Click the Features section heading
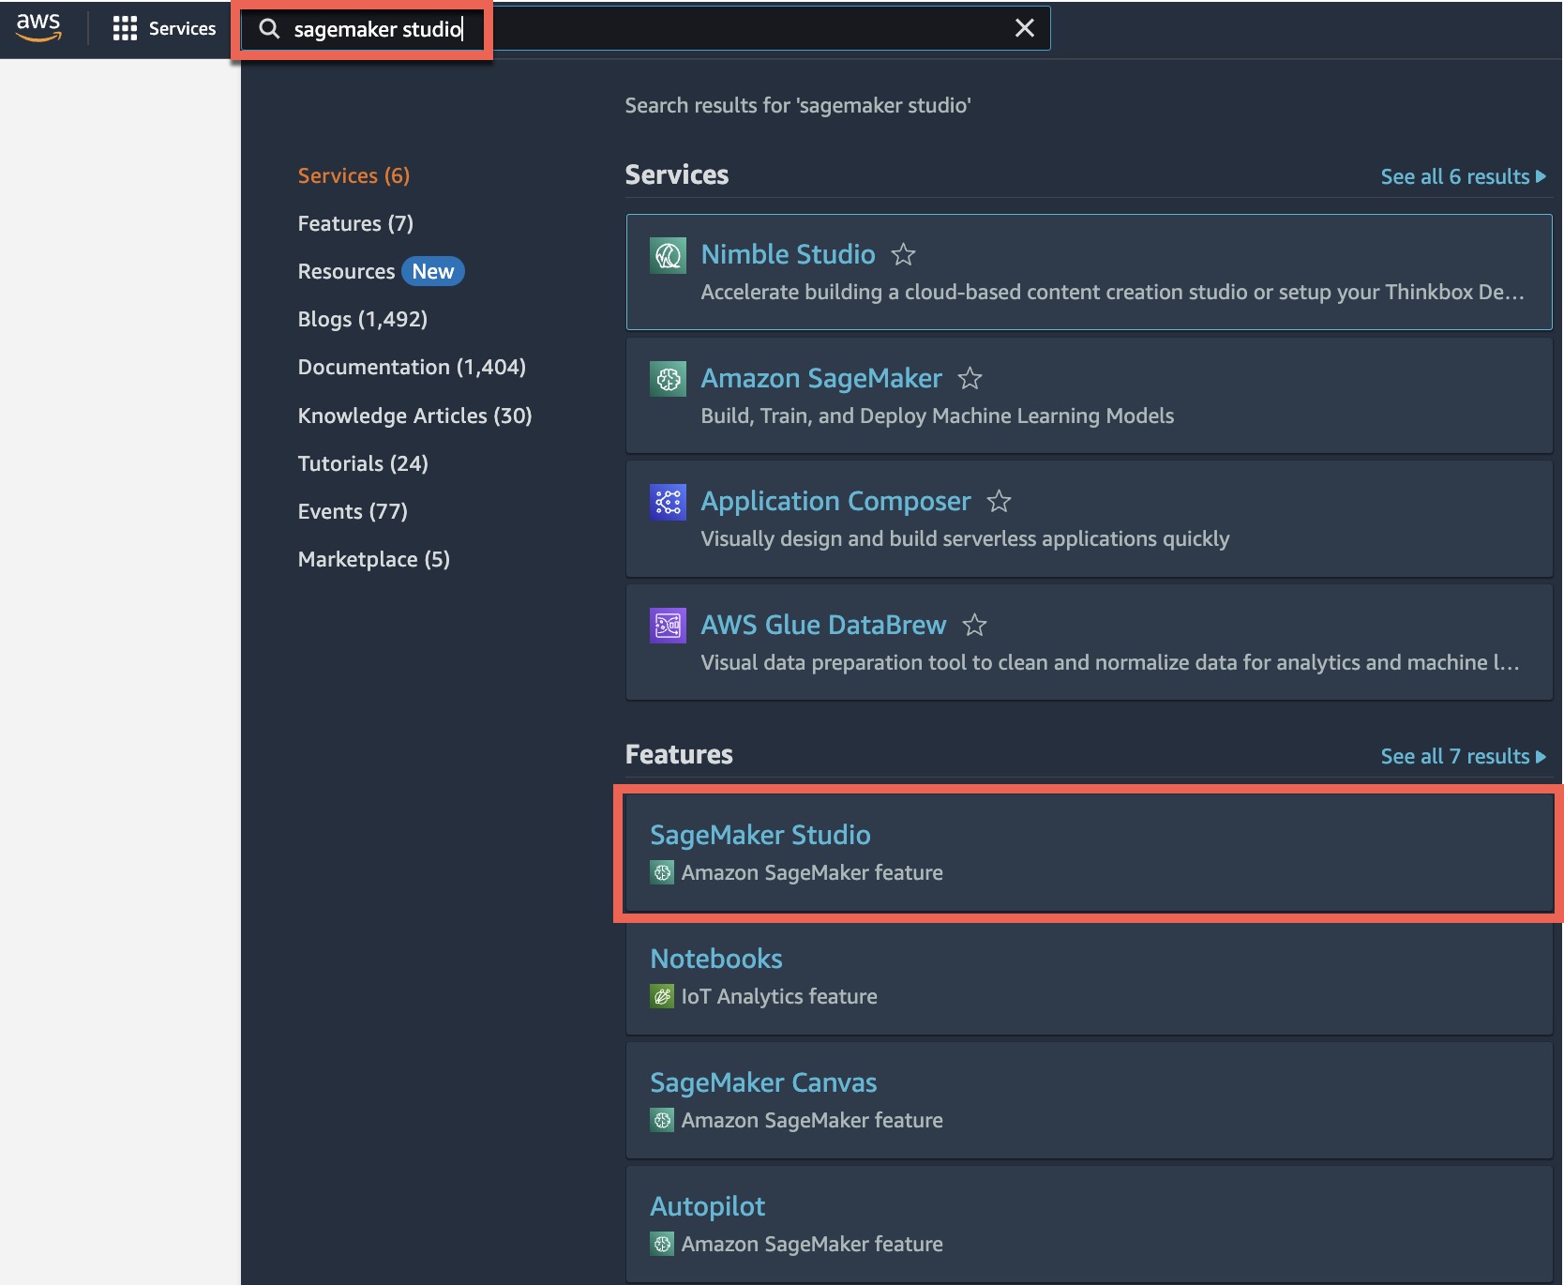The image size is (1564, 1285). pyautogui.click(x=679, y=754)
